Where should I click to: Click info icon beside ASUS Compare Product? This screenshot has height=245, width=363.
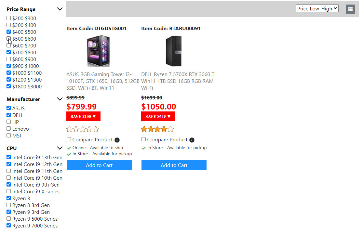pyautogui.click(x=117, y=140)
